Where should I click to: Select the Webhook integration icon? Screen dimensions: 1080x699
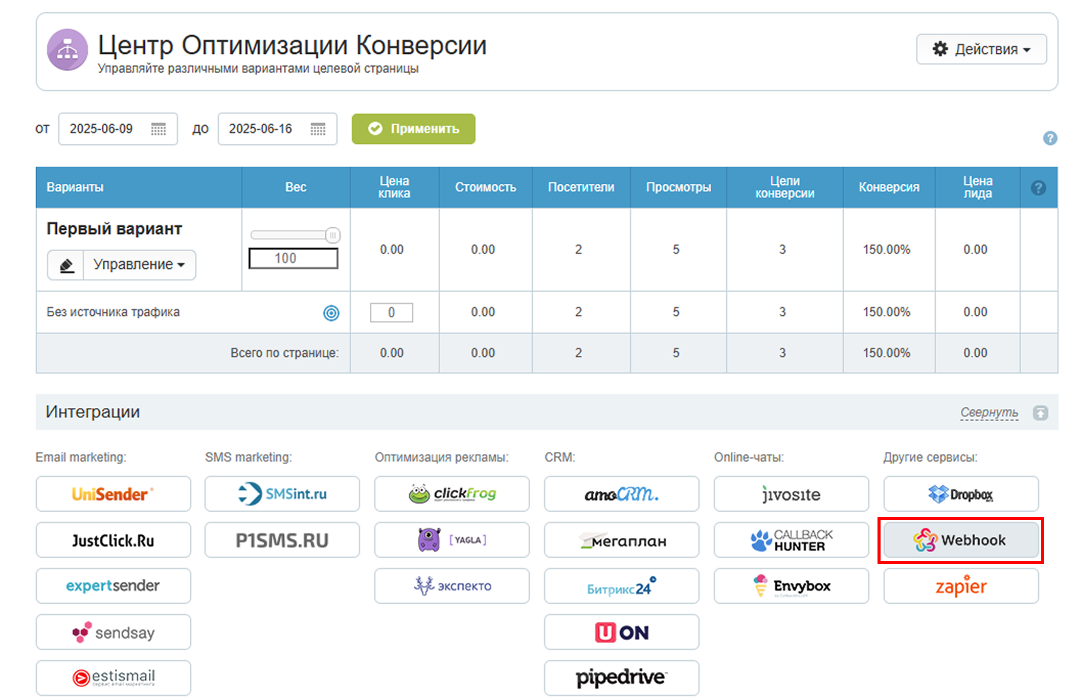(x=960, y=540)
